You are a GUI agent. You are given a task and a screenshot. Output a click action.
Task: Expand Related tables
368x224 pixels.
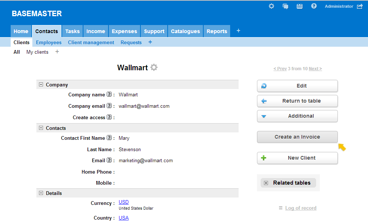coord(266,183)
